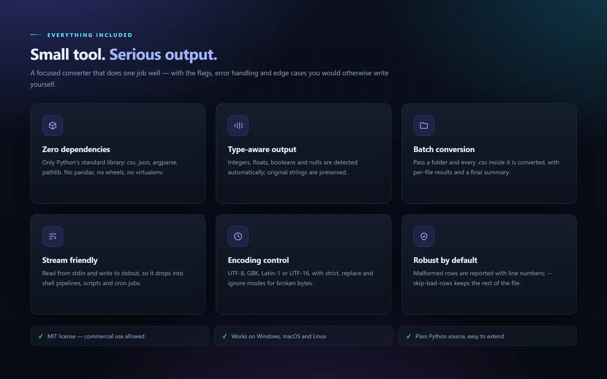This screenshot has height=379, width=607.
Task: Click "Plain Python source, easy to extend" text
Action: pos(460,336)
